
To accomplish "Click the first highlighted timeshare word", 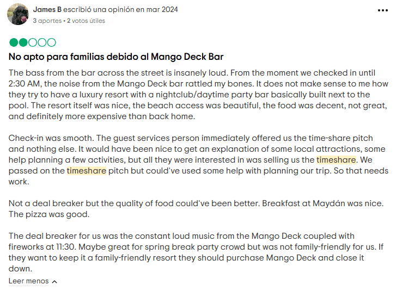I will 336,160.
